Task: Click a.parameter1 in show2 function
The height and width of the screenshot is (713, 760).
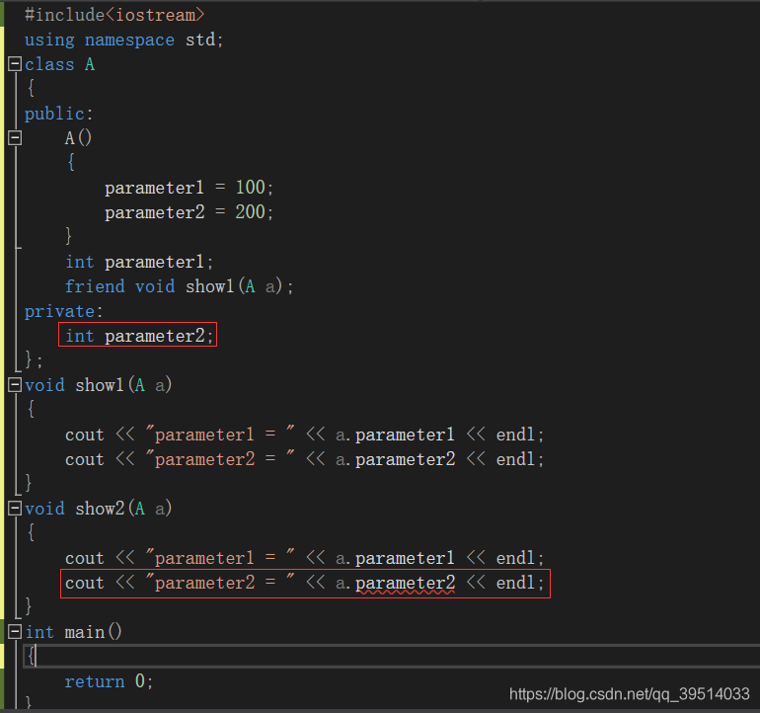Action: tap(395, 558)
